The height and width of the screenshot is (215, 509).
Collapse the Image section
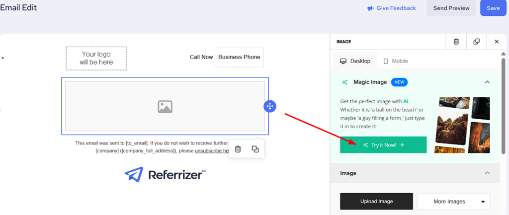[x=487, y=173]
